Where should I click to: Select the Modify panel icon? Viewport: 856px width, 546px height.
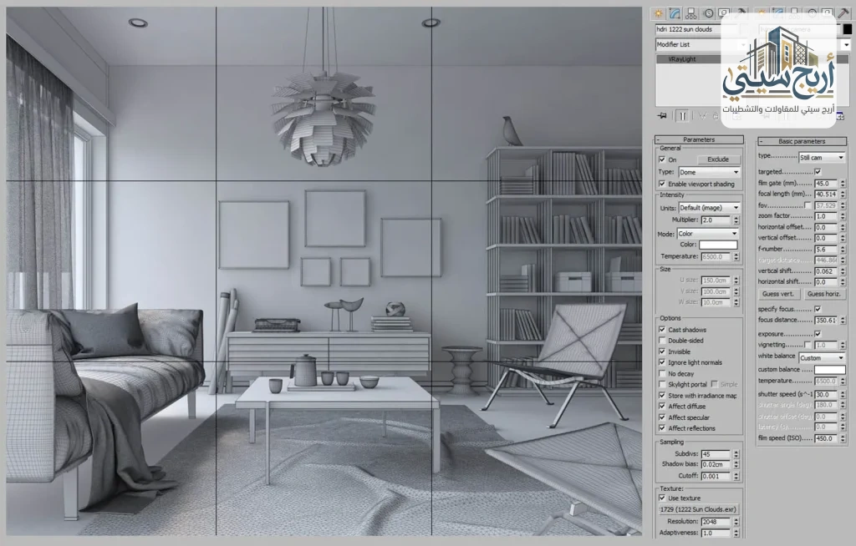(x=675, y=13)
